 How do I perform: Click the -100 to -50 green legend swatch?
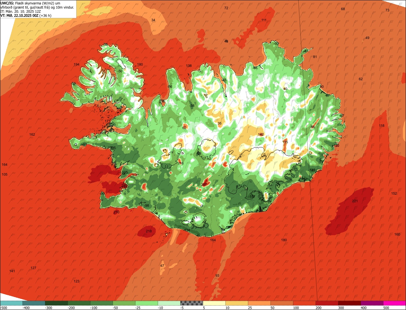[x=101, y=303]
